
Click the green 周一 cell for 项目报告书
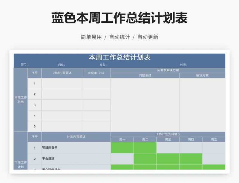122,148
